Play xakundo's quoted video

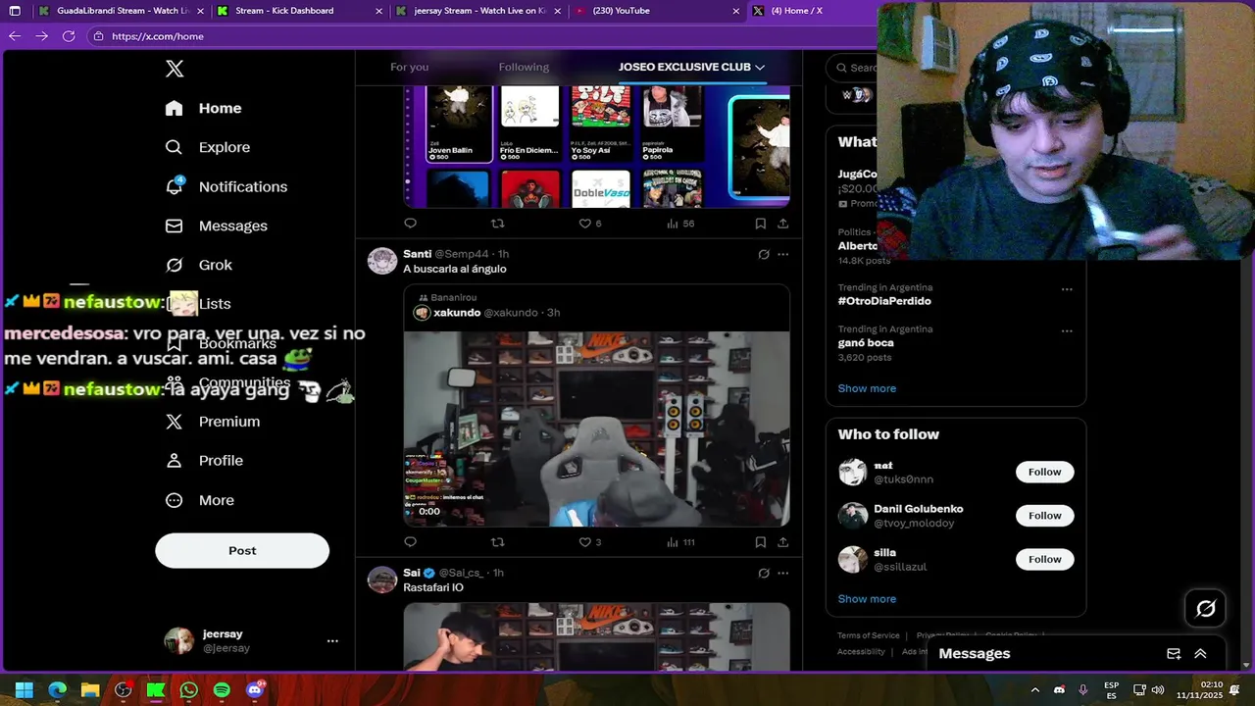point(596,429)
